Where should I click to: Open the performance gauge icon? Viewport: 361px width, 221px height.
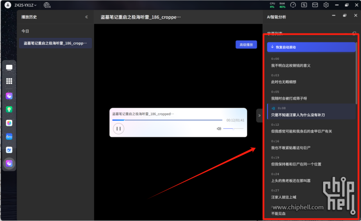pos(293,5)
